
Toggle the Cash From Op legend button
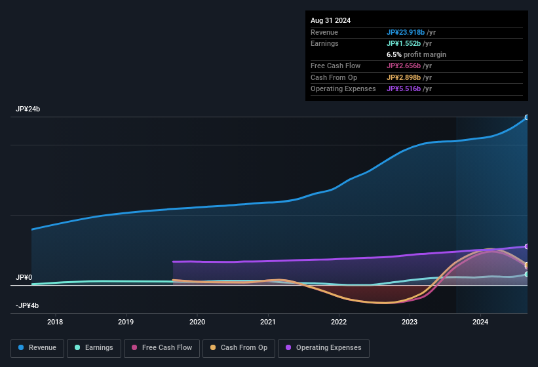point(239,348)
